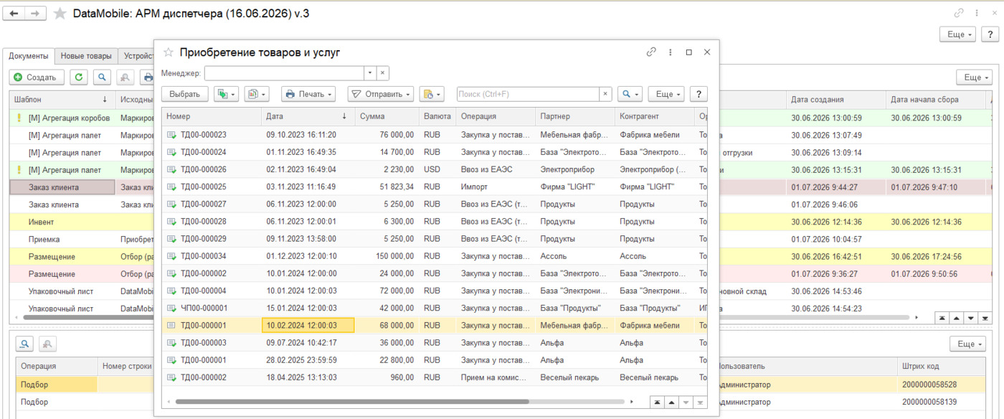Clear the Менеджер field value
Image resolution: width=1004 pixels, height=419 pixels.
click(x=383, y=73)
